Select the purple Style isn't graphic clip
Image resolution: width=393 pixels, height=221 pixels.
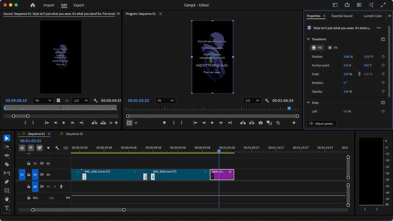222,175
